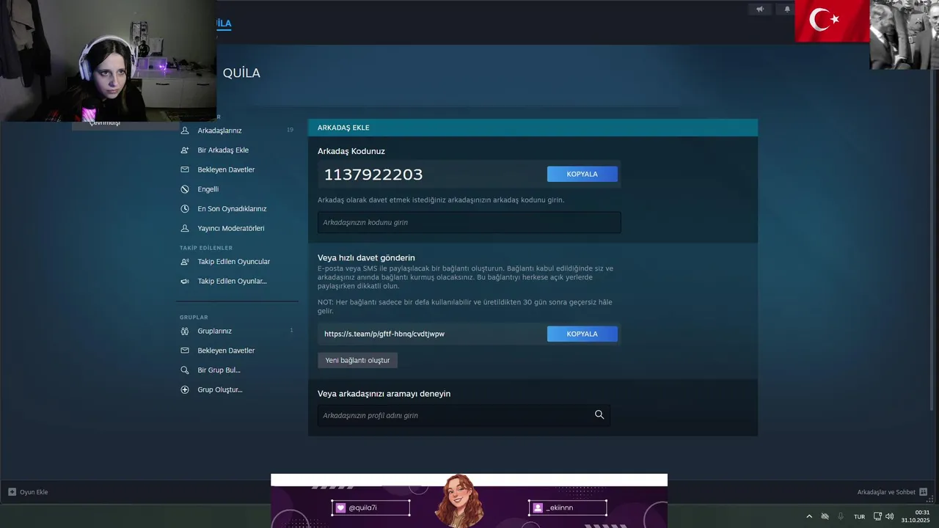The width and height of the screenshot is (939, 528).
Task: Click Yeni bağlantı oluştur button
Action: click(357, 360)
